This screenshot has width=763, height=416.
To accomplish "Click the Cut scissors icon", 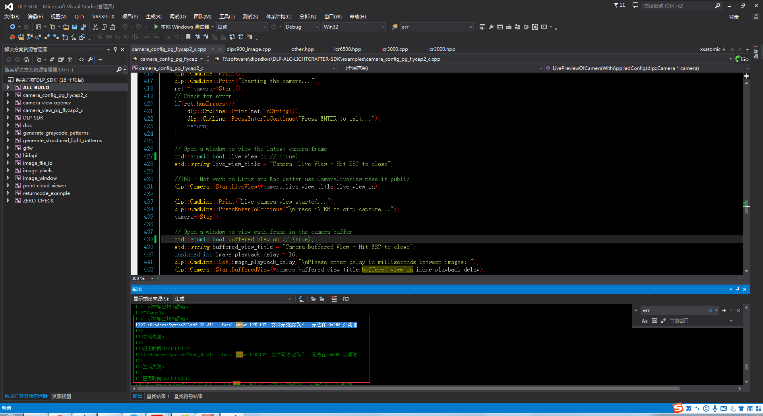I will [95, 27].
